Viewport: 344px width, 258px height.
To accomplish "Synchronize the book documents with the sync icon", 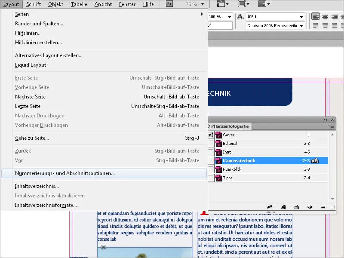I will coord(270,207).
